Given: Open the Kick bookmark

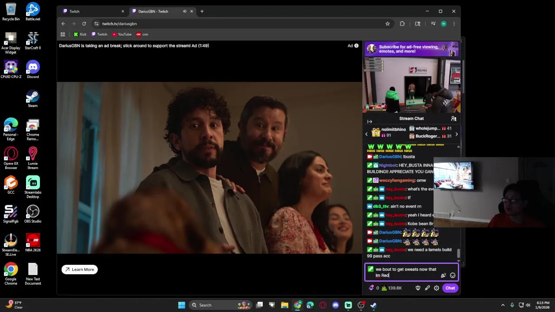Looking at the screenshot, I should tap(80, 34).
